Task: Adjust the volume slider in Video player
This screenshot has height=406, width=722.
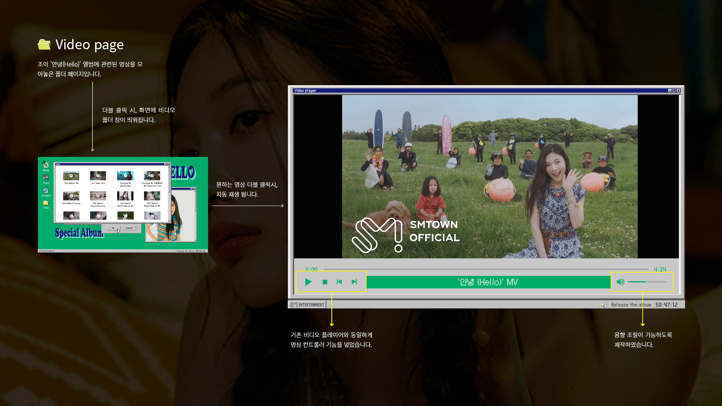Action: coord(647,282)
